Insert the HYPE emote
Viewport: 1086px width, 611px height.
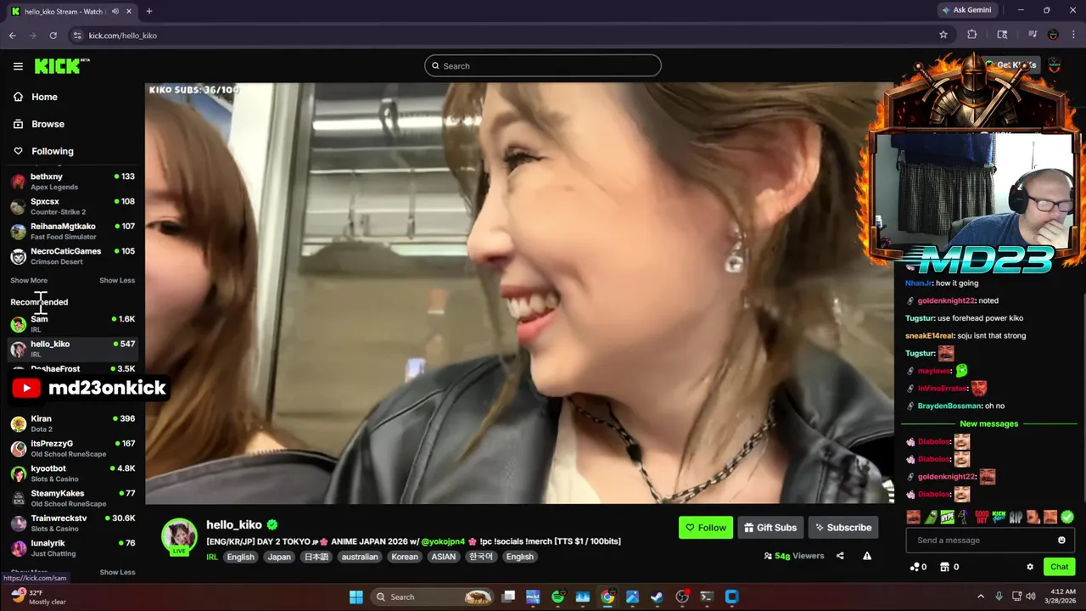tap(948, 517)
